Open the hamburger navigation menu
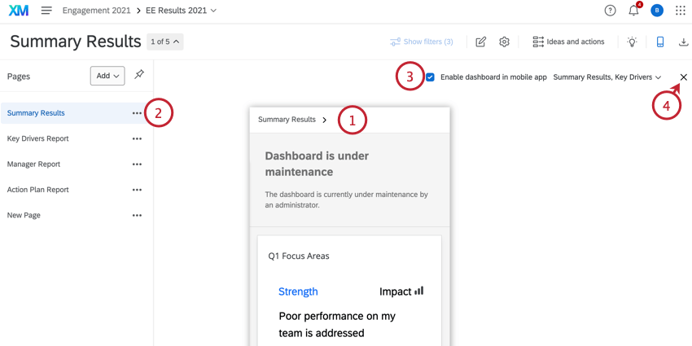Screen dimensions: 692x346 46,11
